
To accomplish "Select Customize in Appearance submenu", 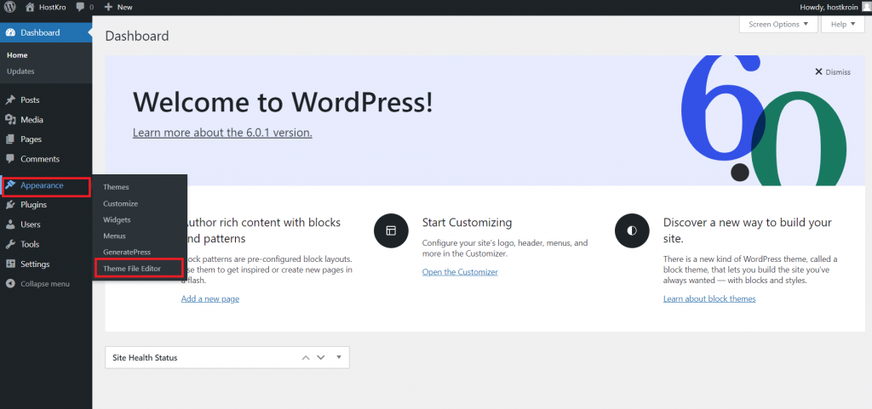I will click(120, 204).
